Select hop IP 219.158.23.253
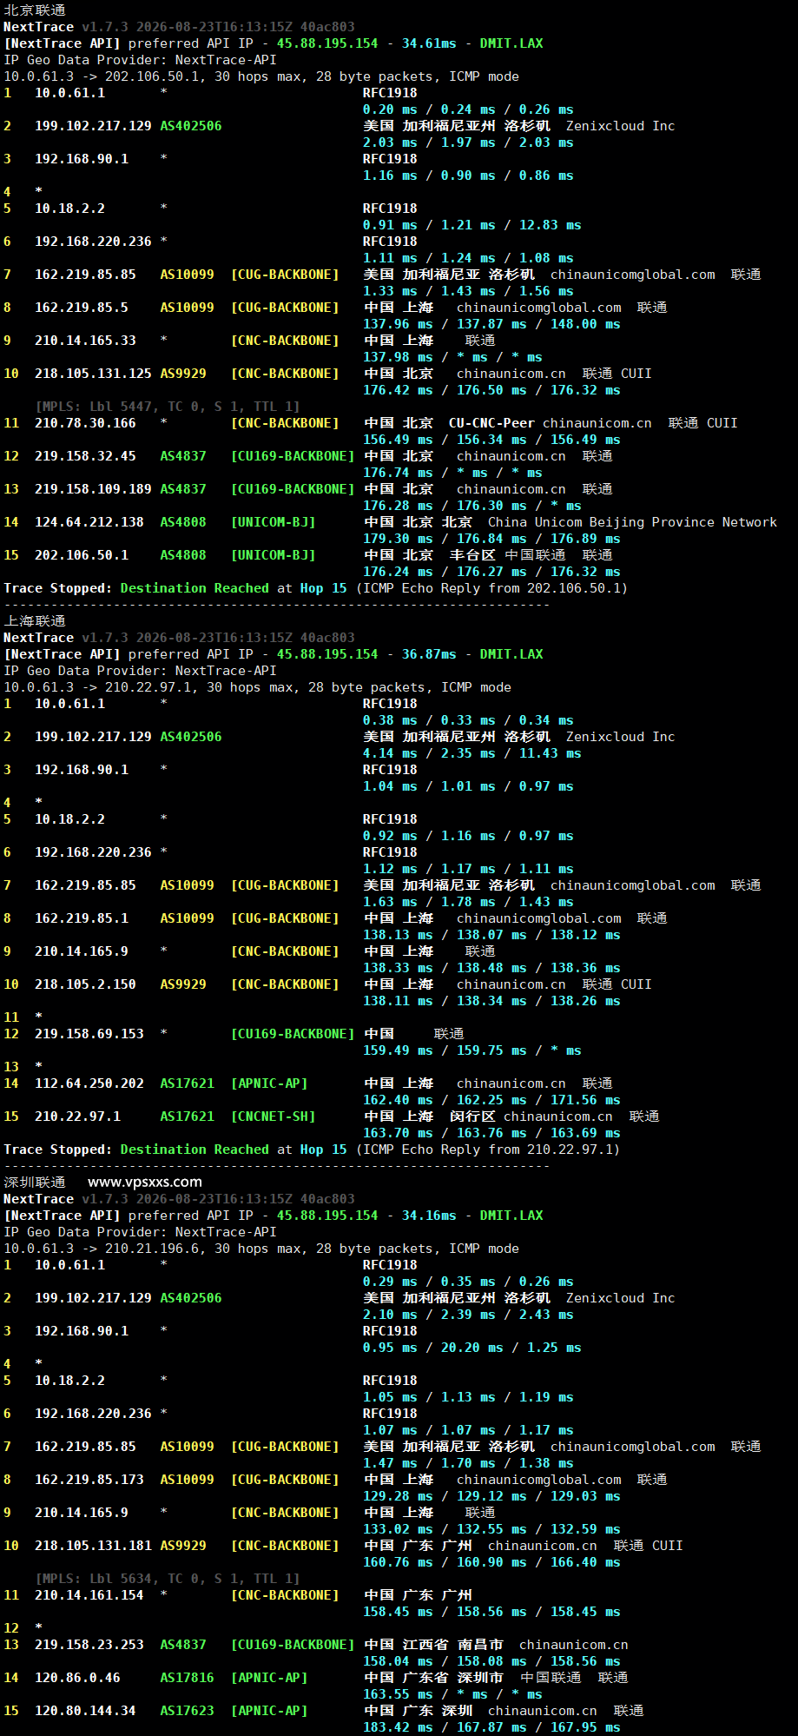 [x=89, y=1645]
